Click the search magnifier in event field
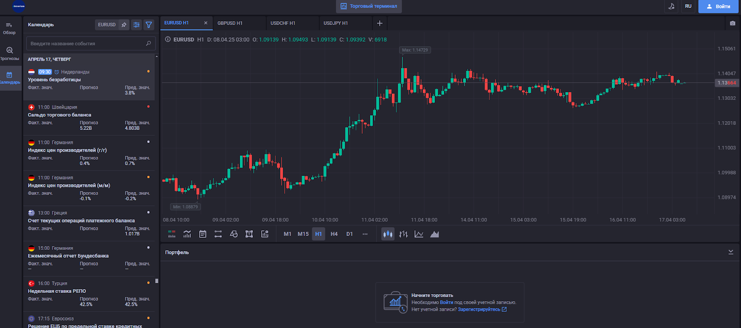 (x=148, y=43)
